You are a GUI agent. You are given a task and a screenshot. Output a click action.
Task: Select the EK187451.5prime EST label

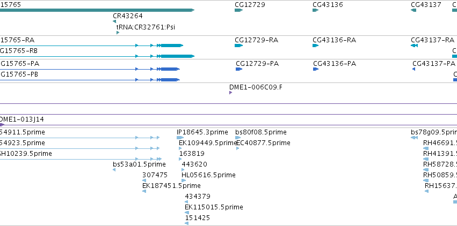171,185
